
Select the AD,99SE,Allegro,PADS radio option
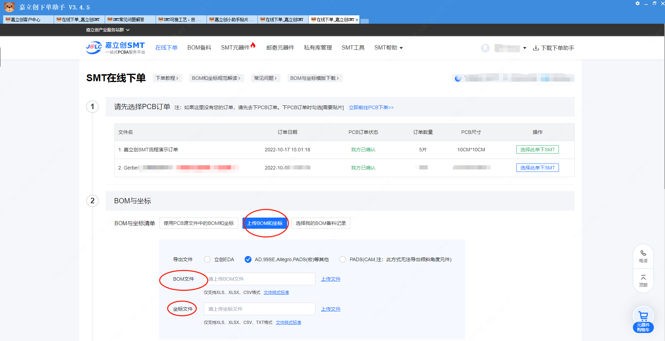(248, 259)
